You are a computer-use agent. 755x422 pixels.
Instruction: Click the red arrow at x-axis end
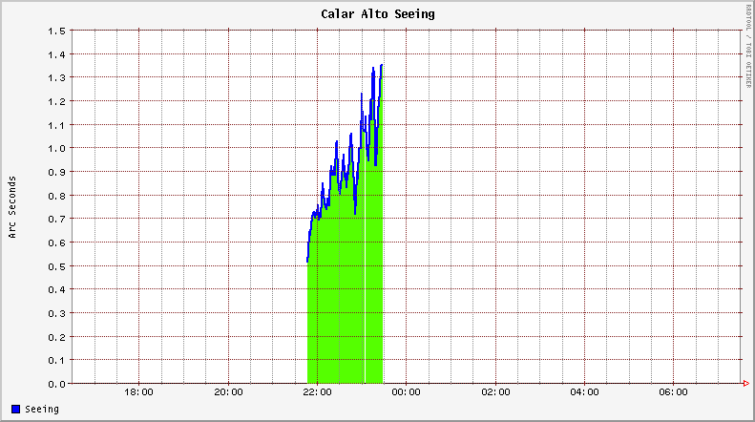745,384
